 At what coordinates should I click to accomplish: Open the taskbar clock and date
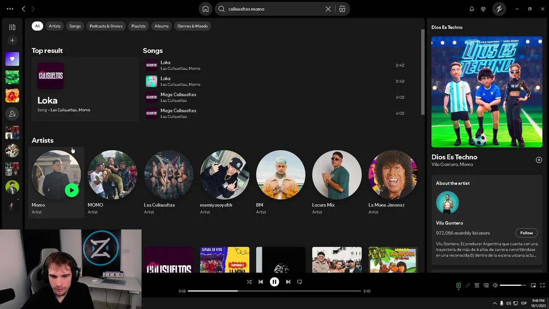[538, 303]
